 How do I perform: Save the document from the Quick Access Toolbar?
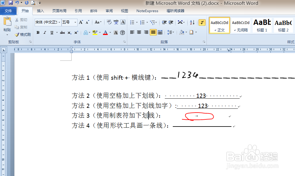(11, 3)
